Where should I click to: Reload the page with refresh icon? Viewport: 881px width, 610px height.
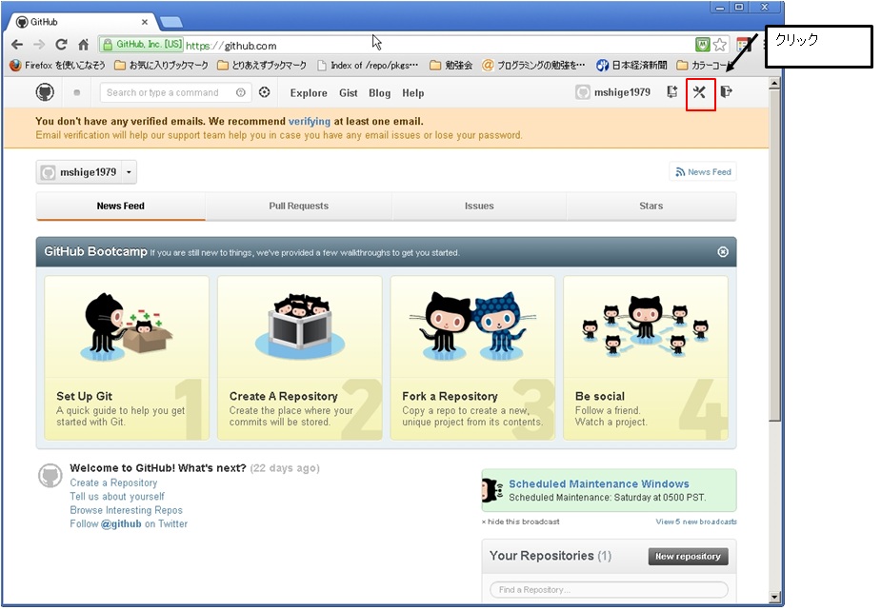[61, 45]
